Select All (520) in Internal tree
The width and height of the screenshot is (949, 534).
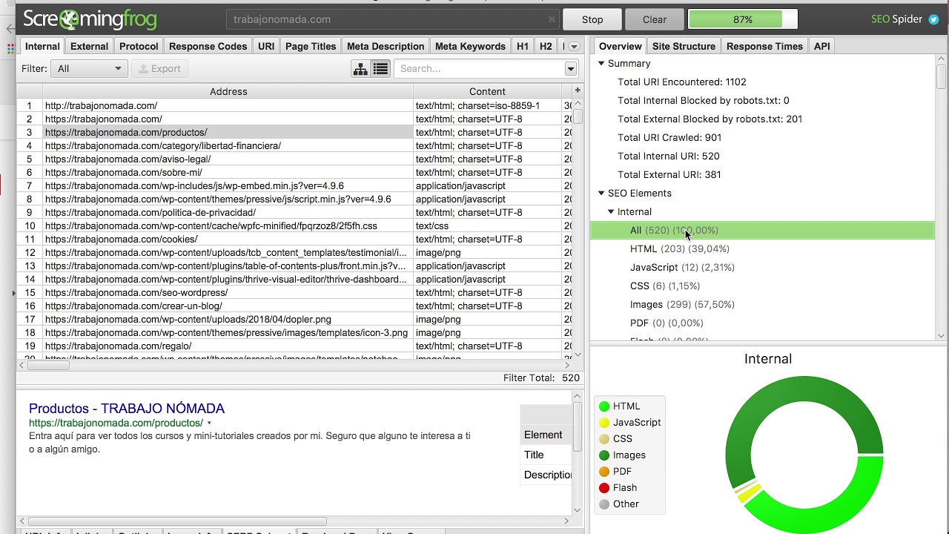tap(762, 231)
